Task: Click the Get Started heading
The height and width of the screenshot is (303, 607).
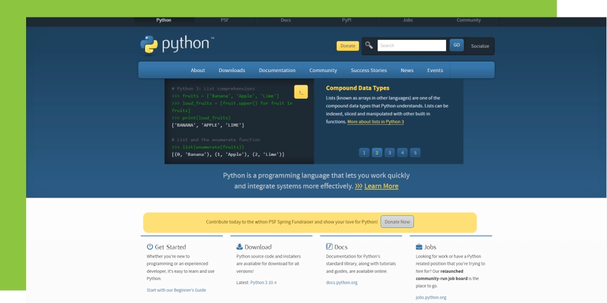Action: pos(171,247)
